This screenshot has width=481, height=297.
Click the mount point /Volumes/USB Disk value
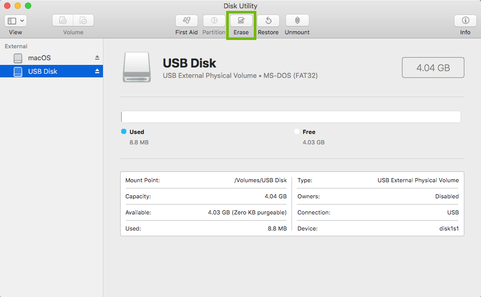261,180
